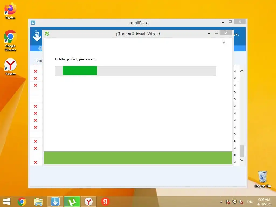The image size is (276, 207).
Task: Open Action Center flag tray icon
Action: click(228, 202)
